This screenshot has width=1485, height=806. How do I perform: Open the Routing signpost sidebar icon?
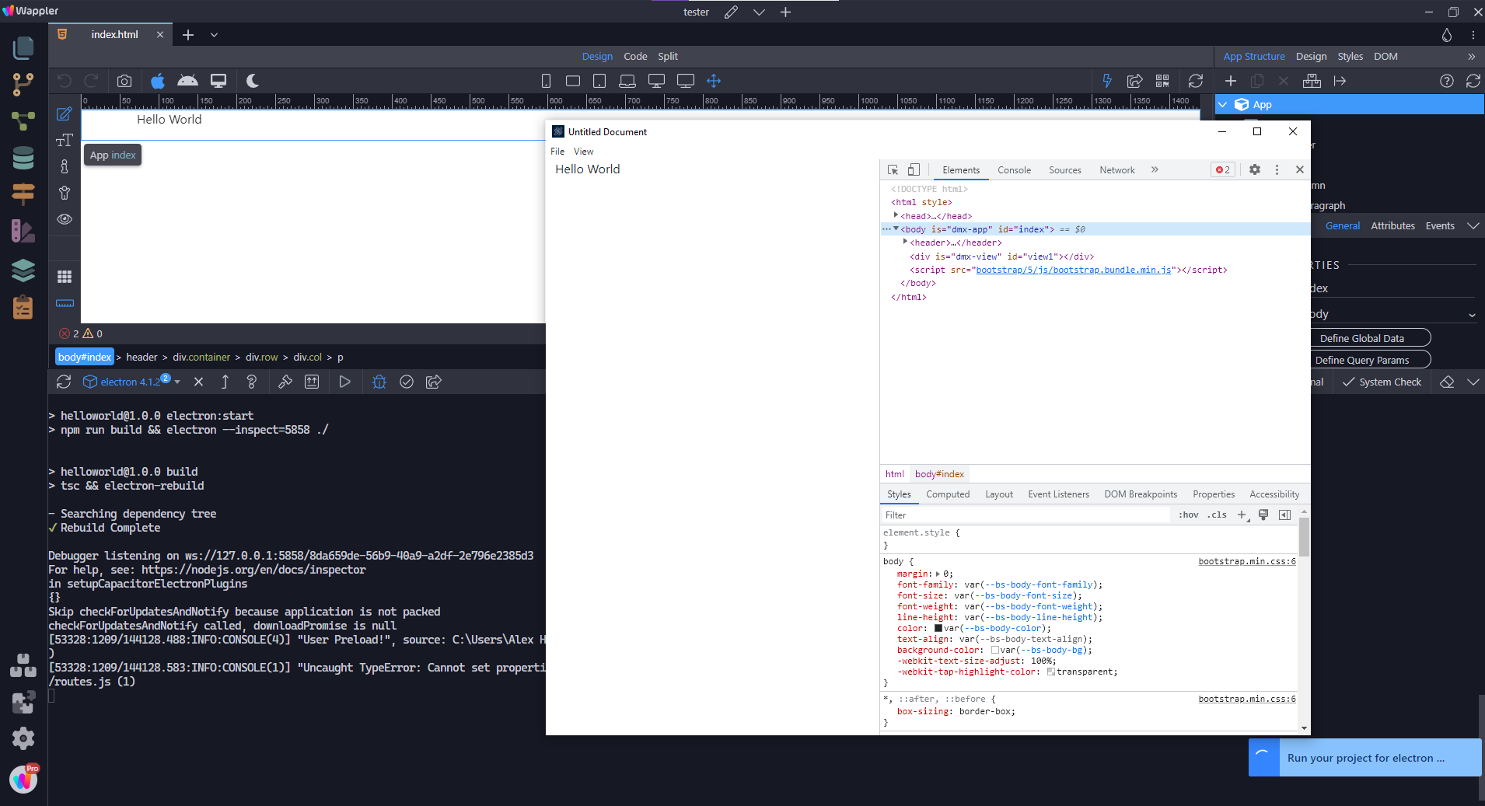click(x=23, y=194)
